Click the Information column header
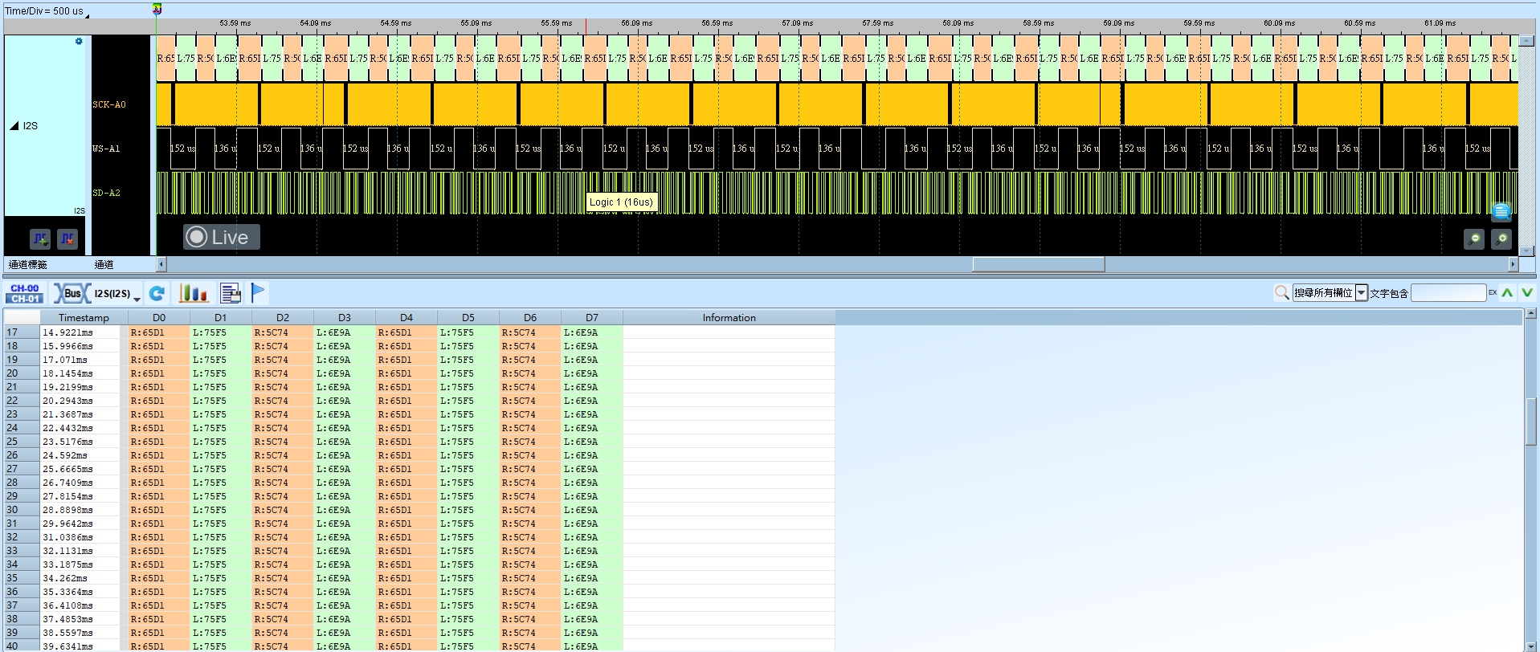Viewport: 1540px width, 652px height. click(x=729, y=318)
